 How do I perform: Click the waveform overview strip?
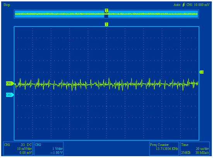click(106, 14)
